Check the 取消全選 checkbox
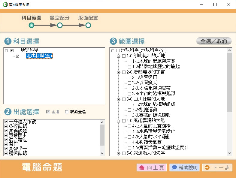 (67, 112)
